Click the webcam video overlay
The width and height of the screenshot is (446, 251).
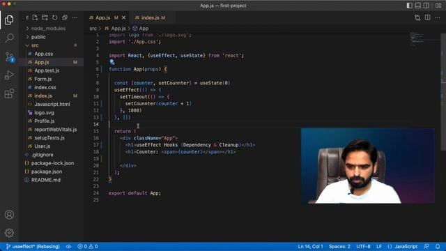(x=368, y=166)
